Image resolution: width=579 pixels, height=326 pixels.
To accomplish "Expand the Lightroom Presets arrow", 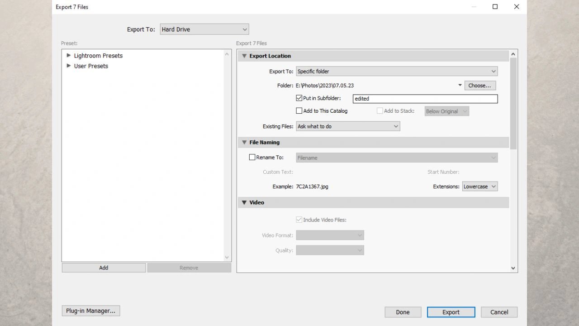I will [x=69, y=55].
